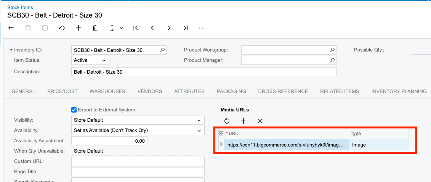Go to next record arrow
The width and height of the screenshot is (431, 182).
point(169,28)
